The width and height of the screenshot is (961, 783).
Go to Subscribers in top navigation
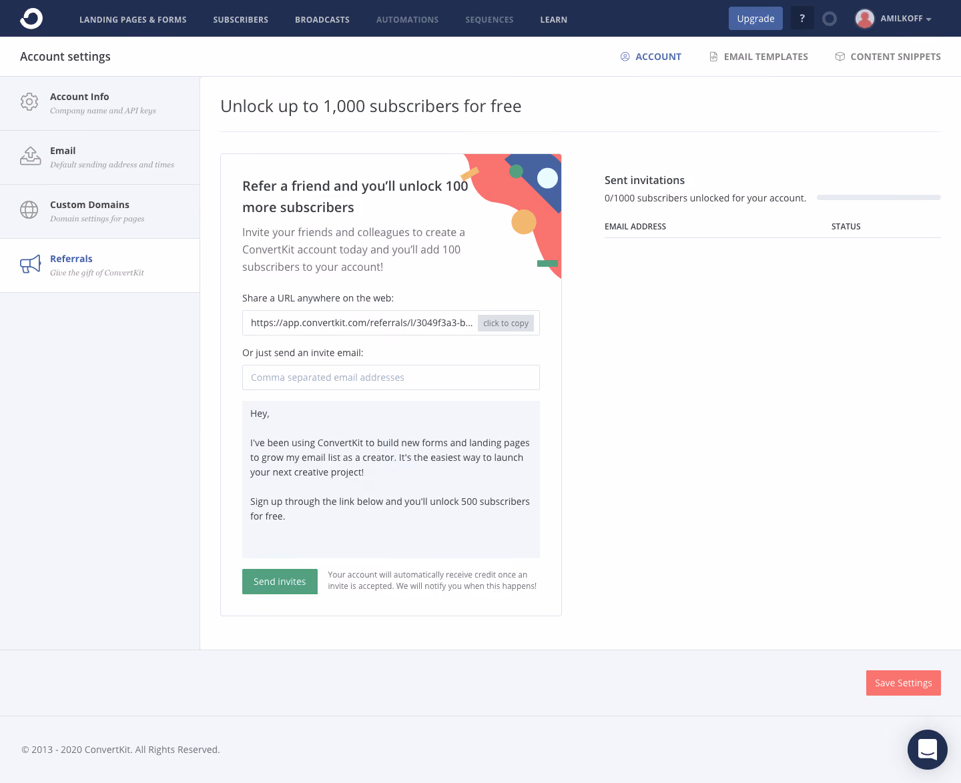pyautogui.click(x=241, y=19)
